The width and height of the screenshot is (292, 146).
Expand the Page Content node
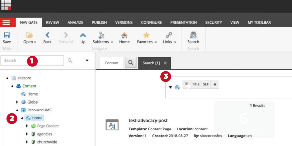pos(27,126)
